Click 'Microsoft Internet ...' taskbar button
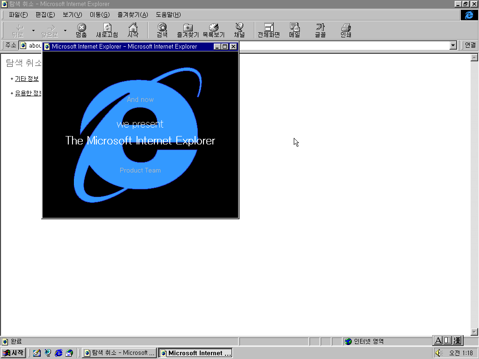 196,353
